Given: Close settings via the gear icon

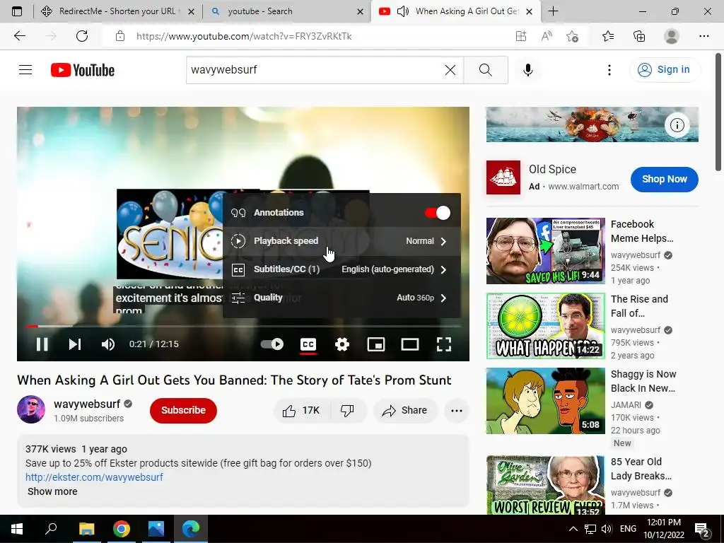Looking at the screenshot, I should 342,344.
